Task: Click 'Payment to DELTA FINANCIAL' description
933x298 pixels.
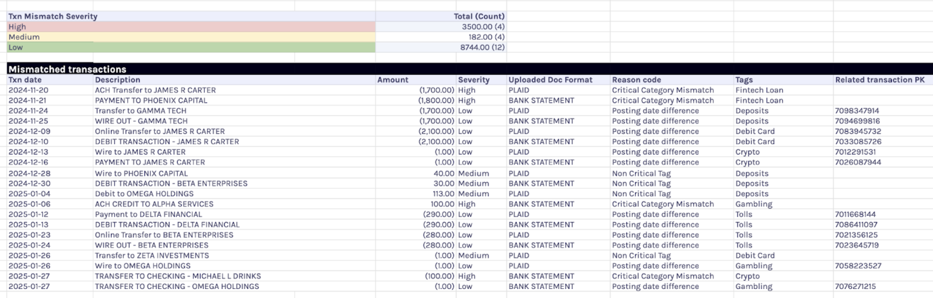Action: click(234, 214)
